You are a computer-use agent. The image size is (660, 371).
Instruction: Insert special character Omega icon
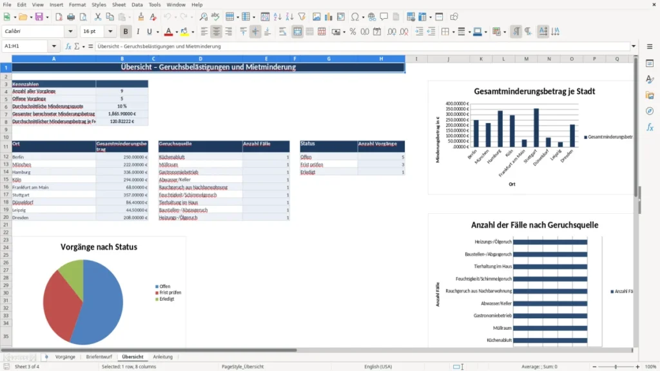click(x=355, y=17)
